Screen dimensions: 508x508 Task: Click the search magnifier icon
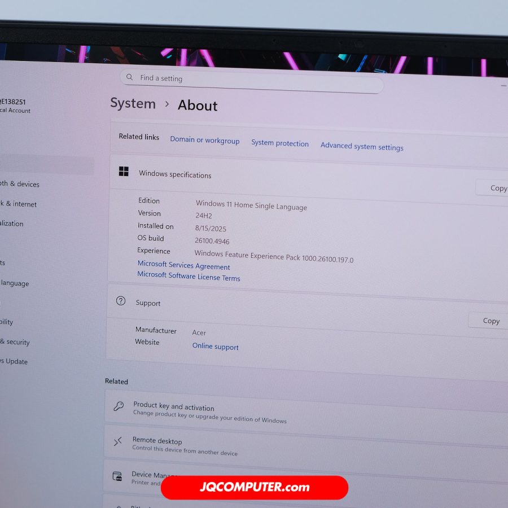tap(130, 77)
